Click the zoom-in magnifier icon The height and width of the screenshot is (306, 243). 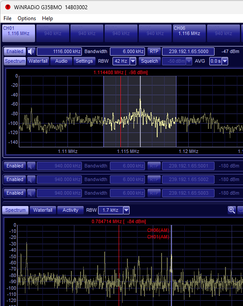pyautogui.click(x=232, y=210)
